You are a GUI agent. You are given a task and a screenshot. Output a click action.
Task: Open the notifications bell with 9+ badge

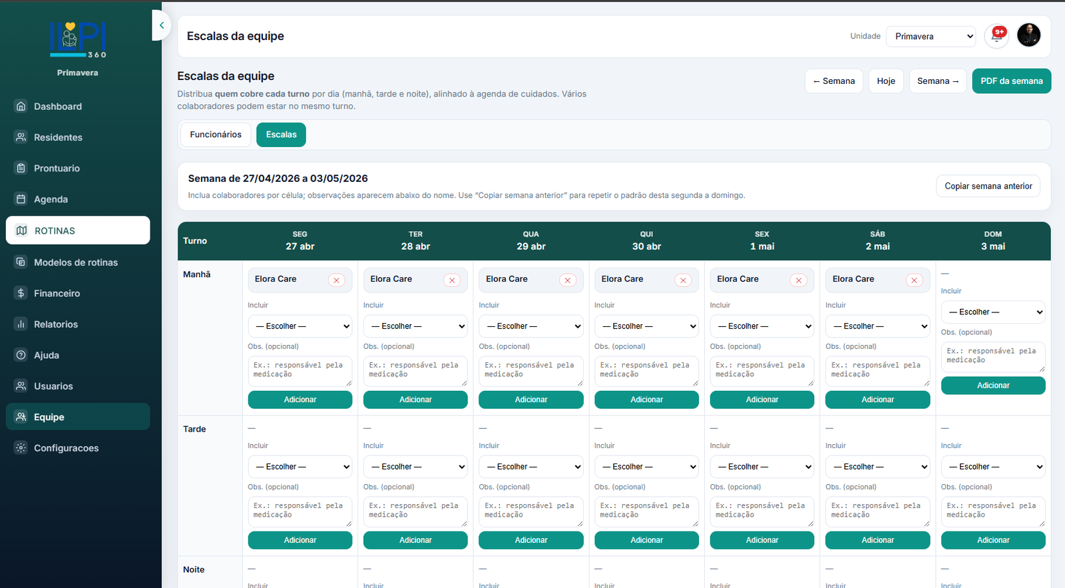996,35
